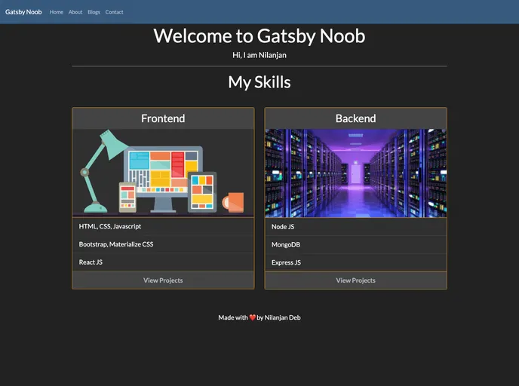Click the Backend server room image
519x386 pixels.
point(355,173)
